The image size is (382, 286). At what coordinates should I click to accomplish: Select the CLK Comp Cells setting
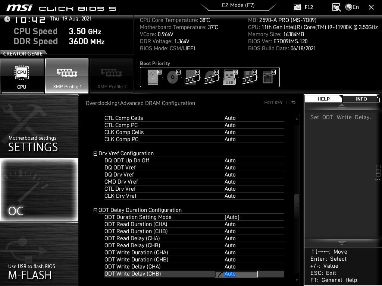[x=194, y=132]
